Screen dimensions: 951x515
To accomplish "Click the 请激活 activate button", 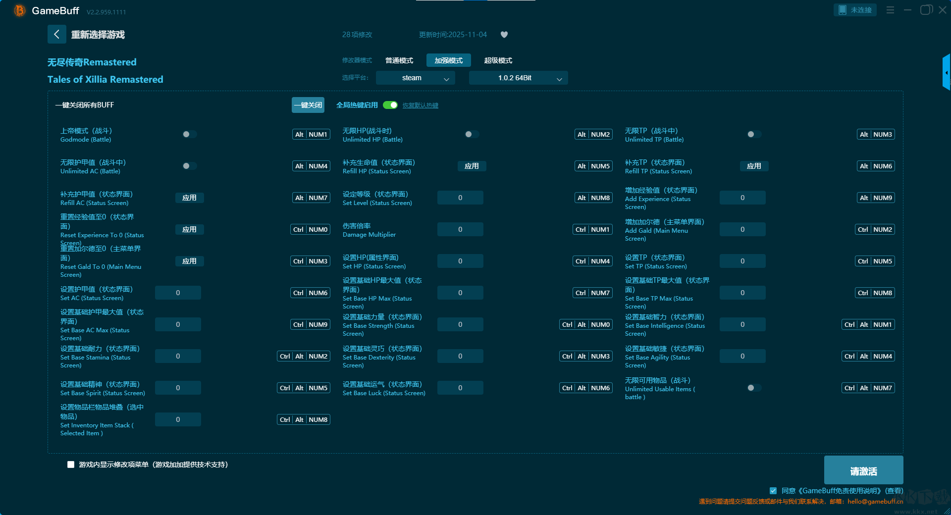I will point(863,470).
